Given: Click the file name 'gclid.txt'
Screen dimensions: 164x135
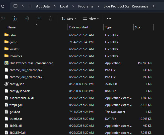Looking at the screenshot, I should click(15, 112).
